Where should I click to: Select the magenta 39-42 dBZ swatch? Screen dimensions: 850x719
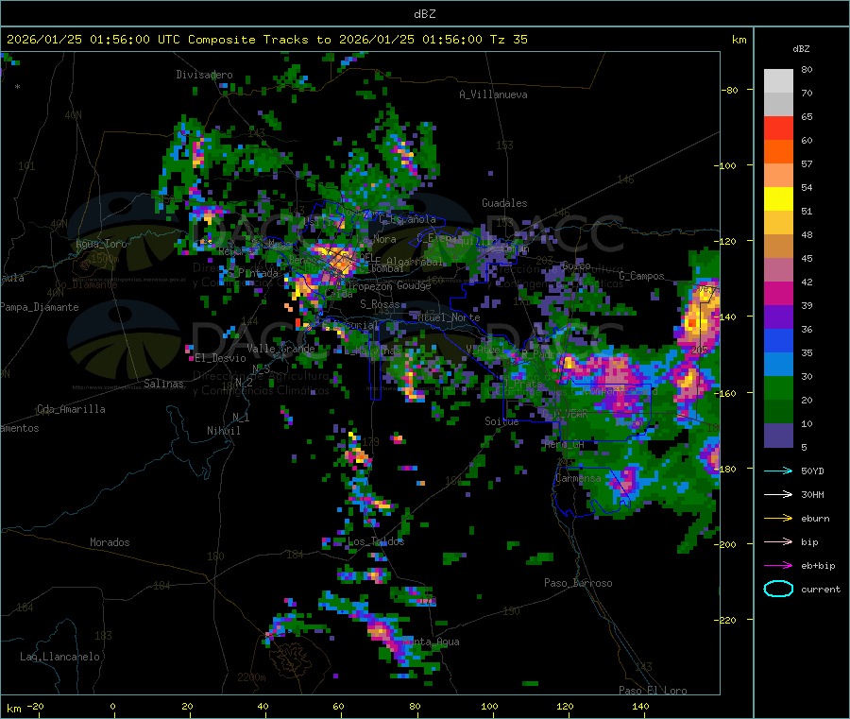(x=778, y=293)
